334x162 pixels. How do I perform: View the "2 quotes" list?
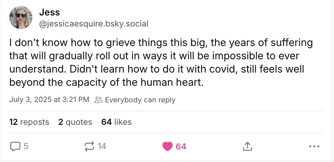(x=75, y=122)
